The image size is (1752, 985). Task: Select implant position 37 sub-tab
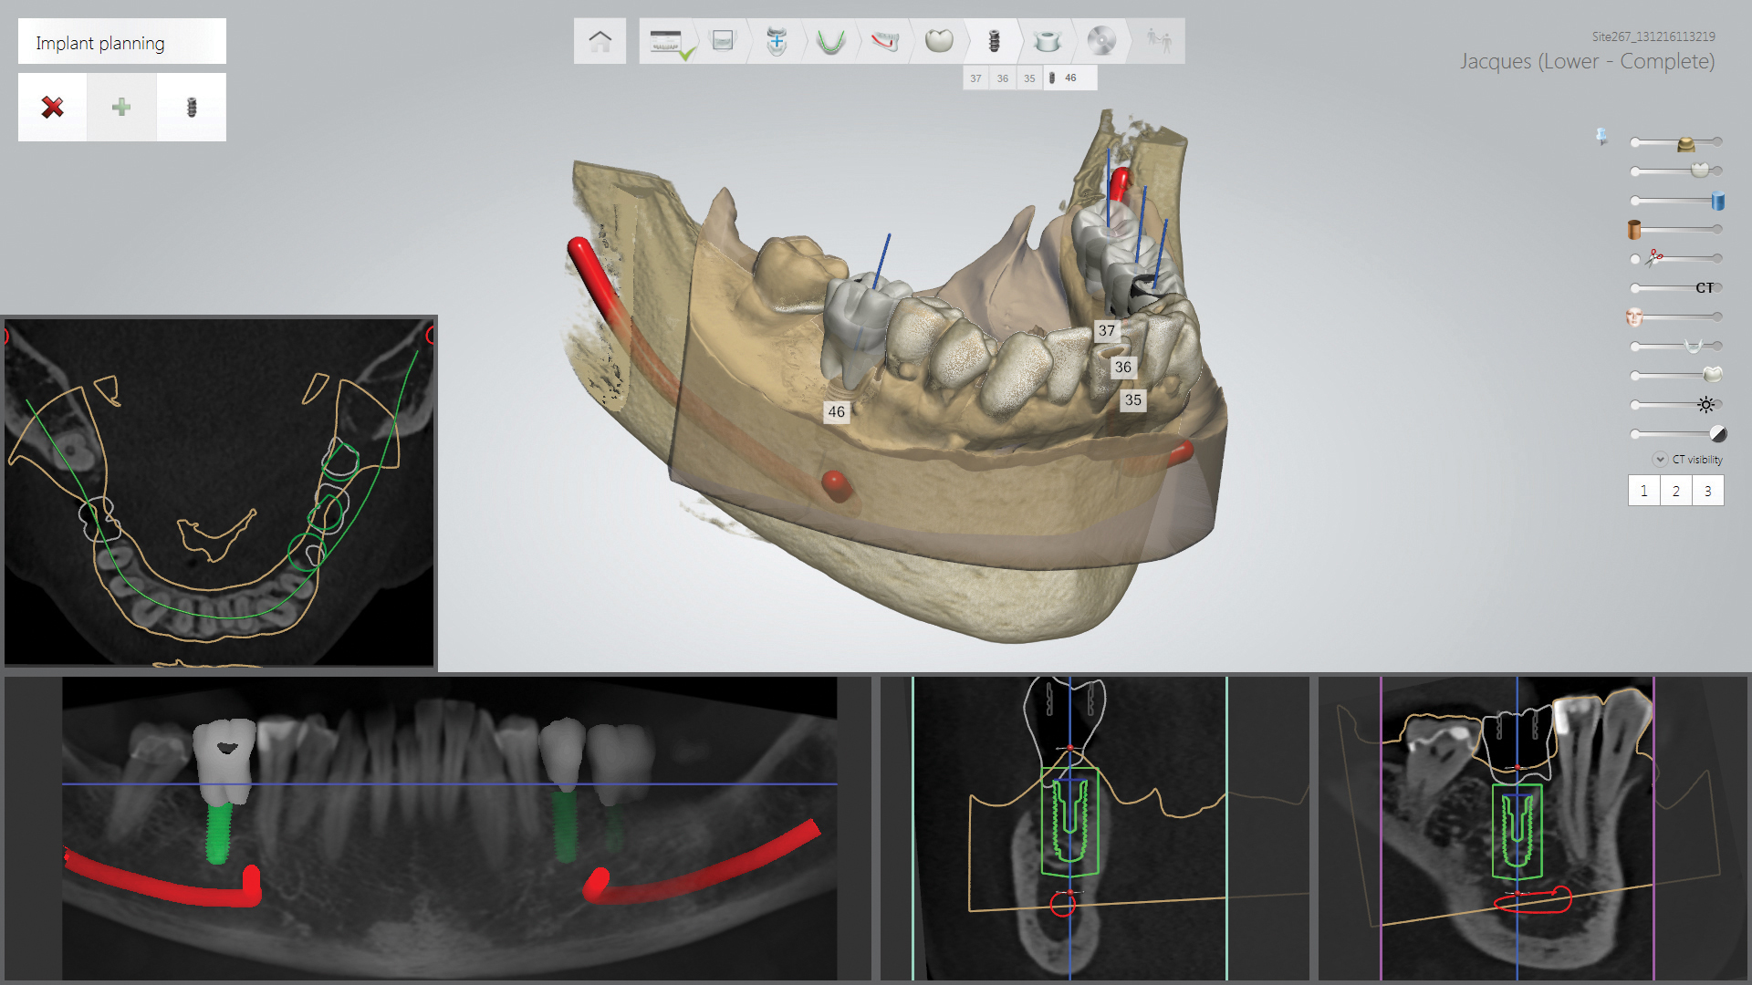(975, 78)
